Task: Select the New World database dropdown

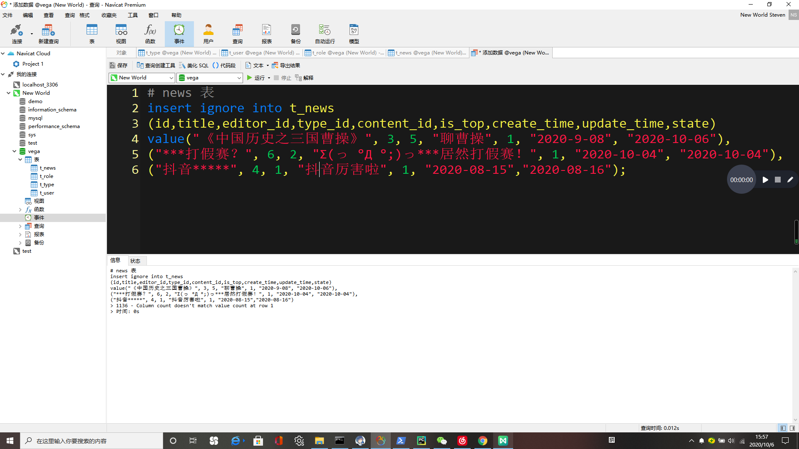Action: (141, 77)
